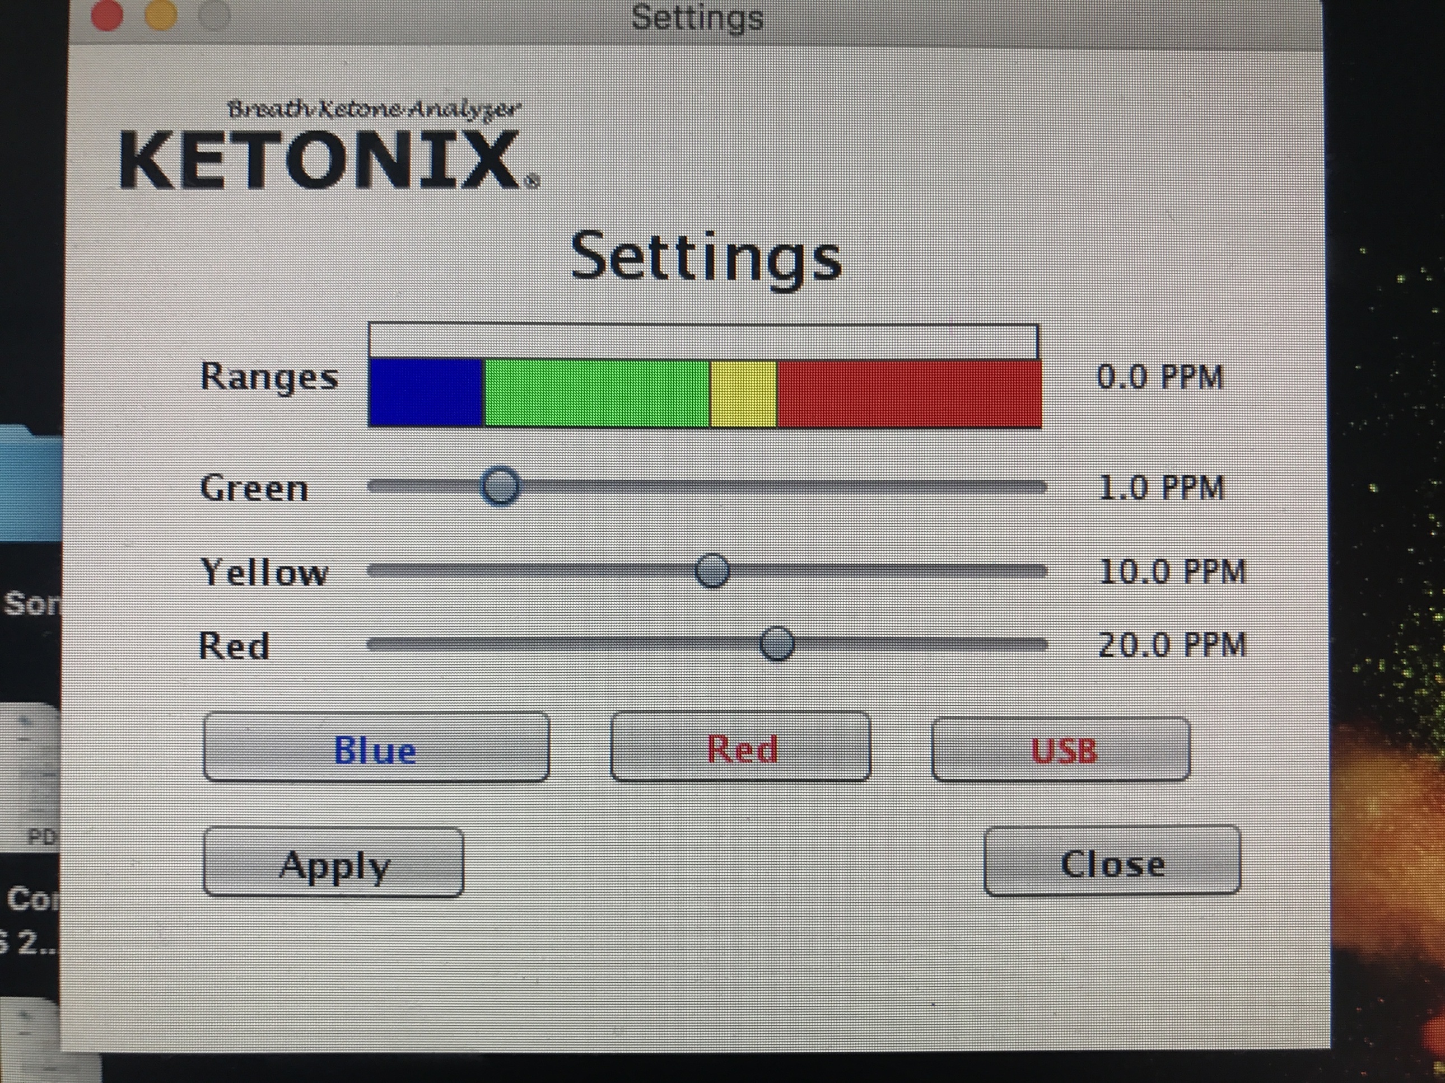Click the Red slider knob
1445x1083 pixels.
[776, 644]
